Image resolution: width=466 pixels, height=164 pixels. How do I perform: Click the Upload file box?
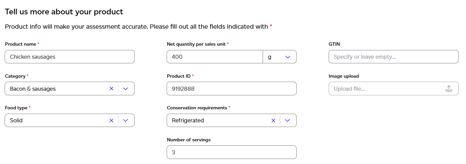point(387,89)
